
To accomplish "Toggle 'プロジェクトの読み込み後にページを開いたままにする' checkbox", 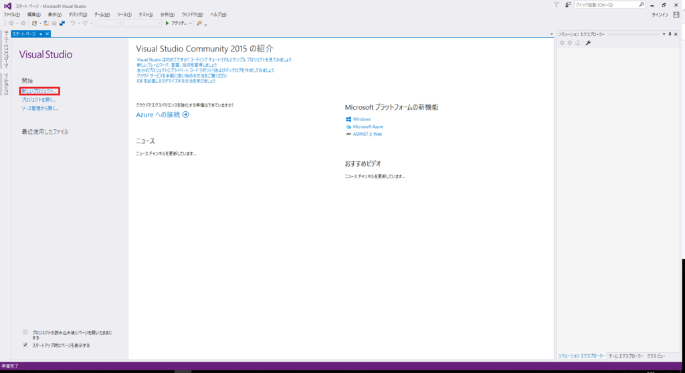I will 25,332.
